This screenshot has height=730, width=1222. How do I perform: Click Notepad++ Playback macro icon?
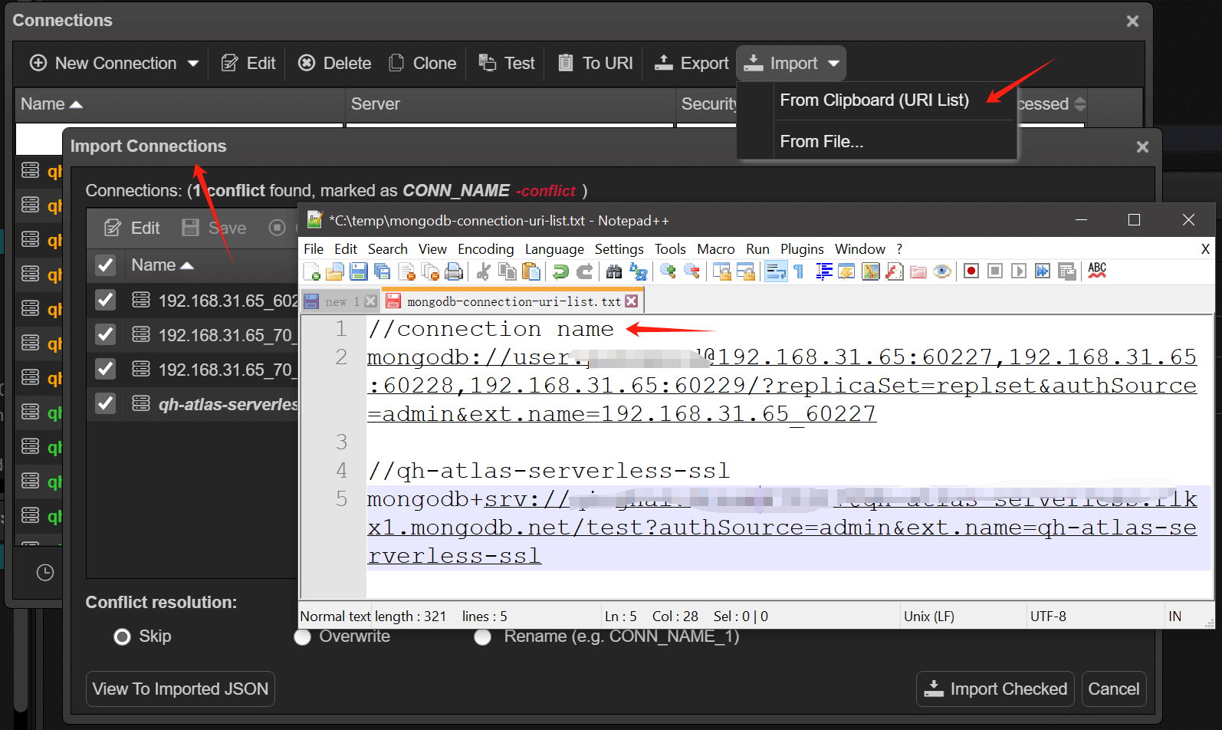coord(1019,271)
